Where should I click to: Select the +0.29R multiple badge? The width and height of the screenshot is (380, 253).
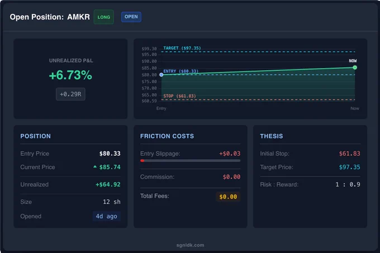click(70, 94)
